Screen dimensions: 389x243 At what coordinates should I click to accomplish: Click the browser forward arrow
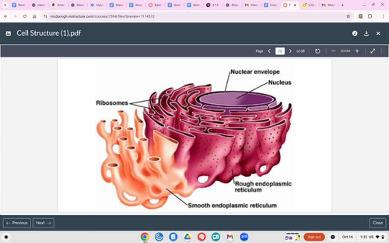15,16
